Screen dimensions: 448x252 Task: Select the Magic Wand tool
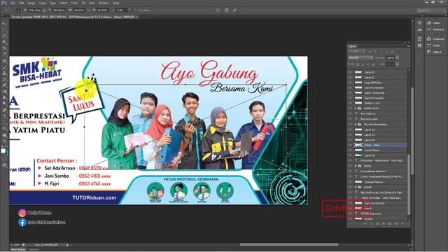point(4,42)
